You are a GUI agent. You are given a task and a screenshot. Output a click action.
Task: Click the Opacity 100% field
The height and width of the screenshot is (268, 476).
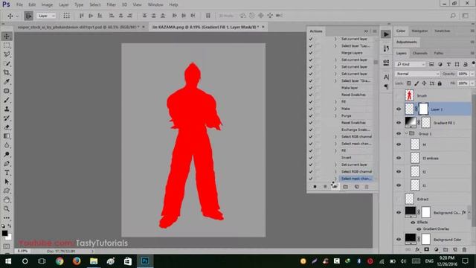(x=463, y=74)
